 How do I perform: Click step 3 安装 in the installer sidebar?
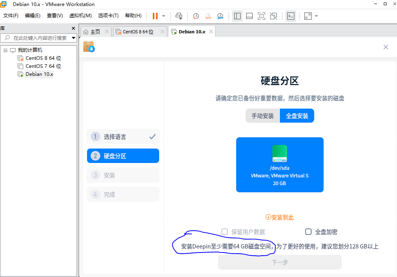123,175
